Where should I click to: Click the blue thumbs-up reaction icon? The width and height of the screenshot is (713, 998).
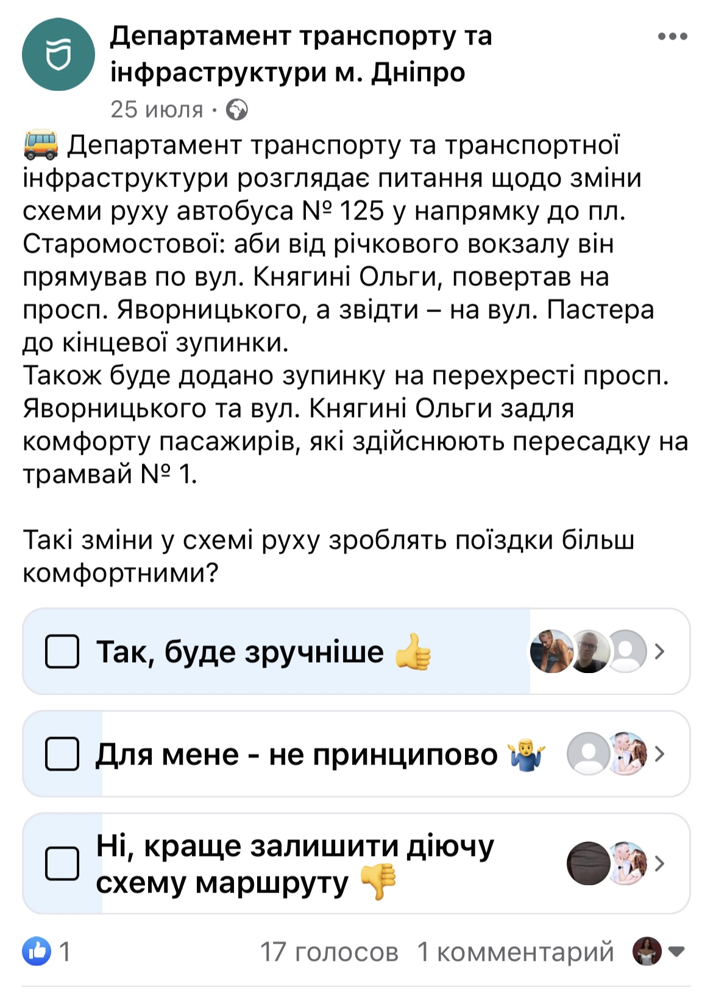coord(38,949)
